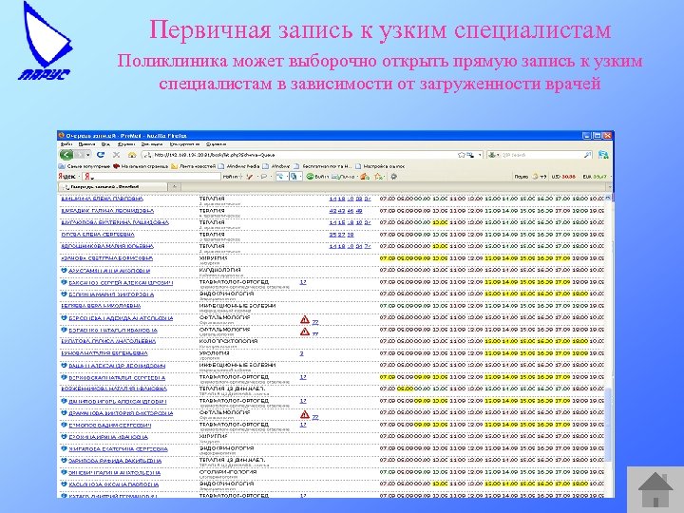This screenshot has width=684, height=513.
Task: Open the Файл menu
Action: pyautogui.click(x=66, y=144)
